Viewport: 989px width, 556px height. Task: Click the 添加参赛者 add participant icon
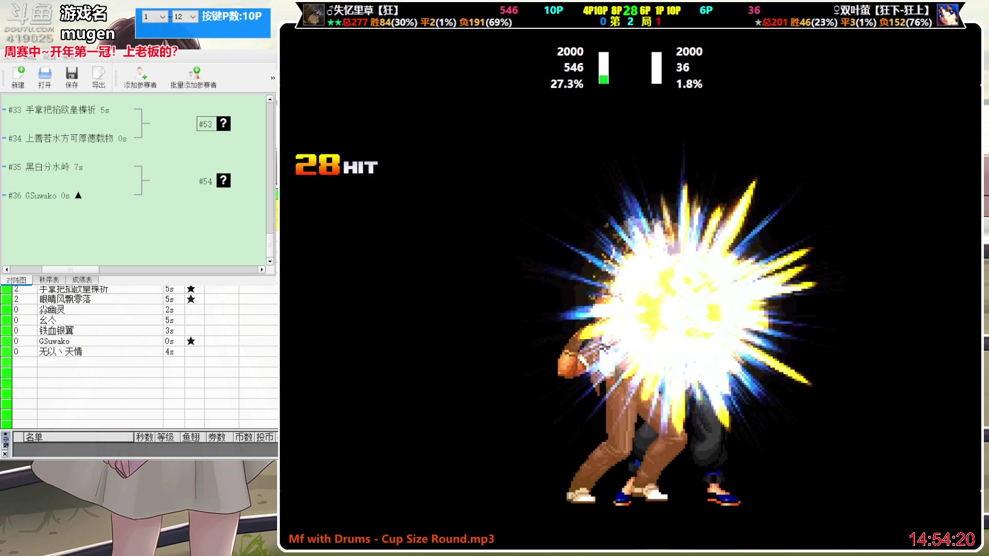tap(140, 77)
